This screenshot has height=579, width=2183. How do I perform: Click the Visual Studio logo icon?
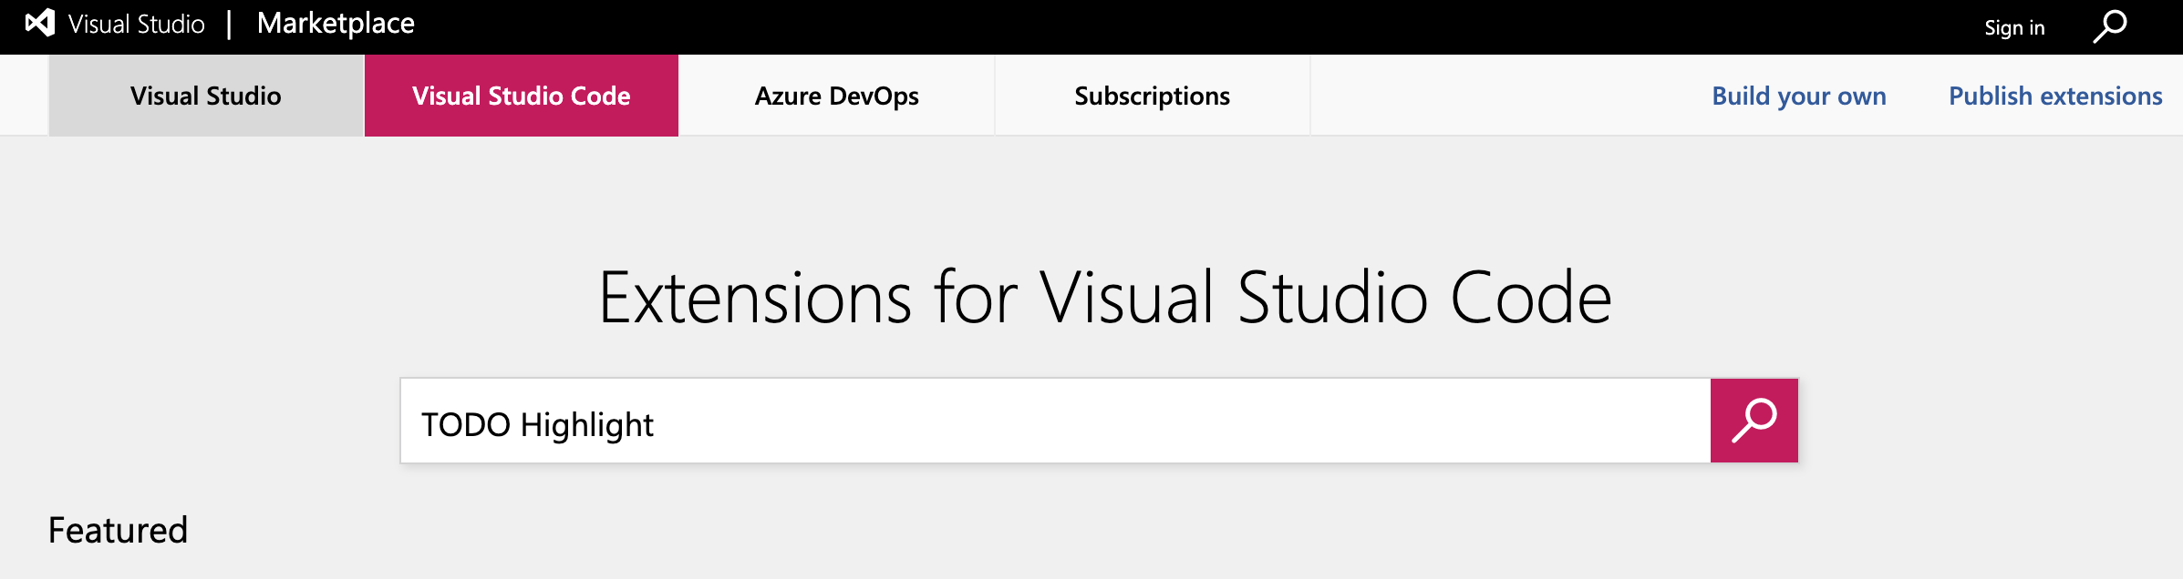pyautogui.click(x=40, y=23)
